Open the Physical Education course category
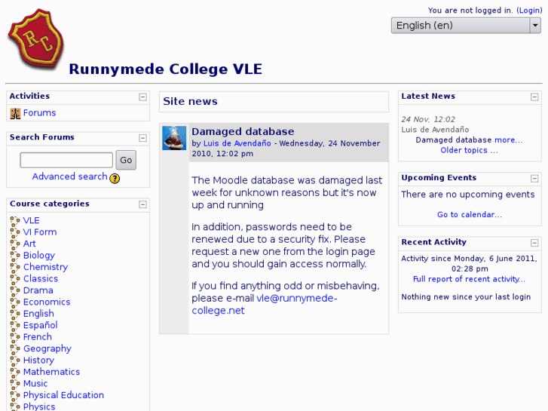 (x=63, y=395)
